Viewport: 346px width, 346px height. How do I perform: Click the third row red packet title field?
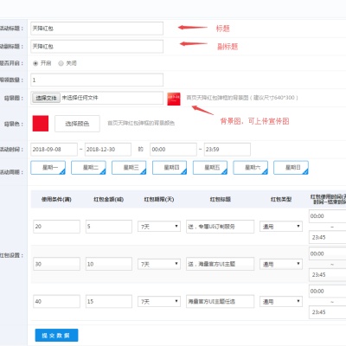(220, 302)
